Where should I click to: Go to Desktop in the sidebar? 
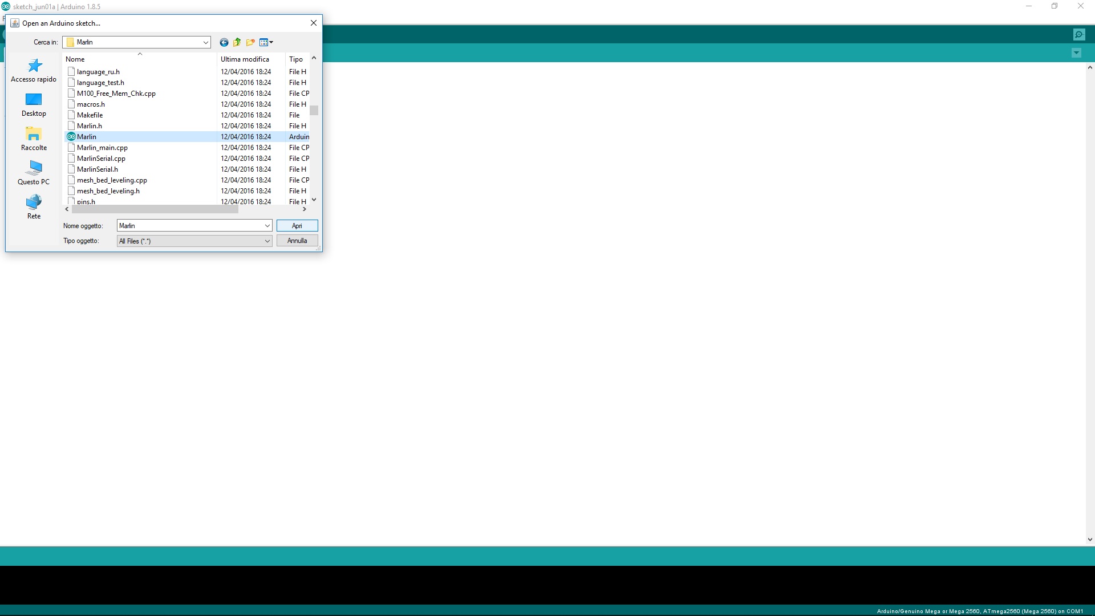34,105
